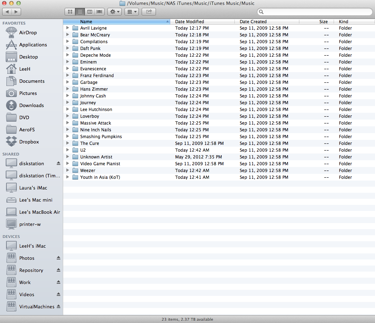This screenshot has height=323, width=375.
Task: Eject the Work volume
Action: coord(59,282)
